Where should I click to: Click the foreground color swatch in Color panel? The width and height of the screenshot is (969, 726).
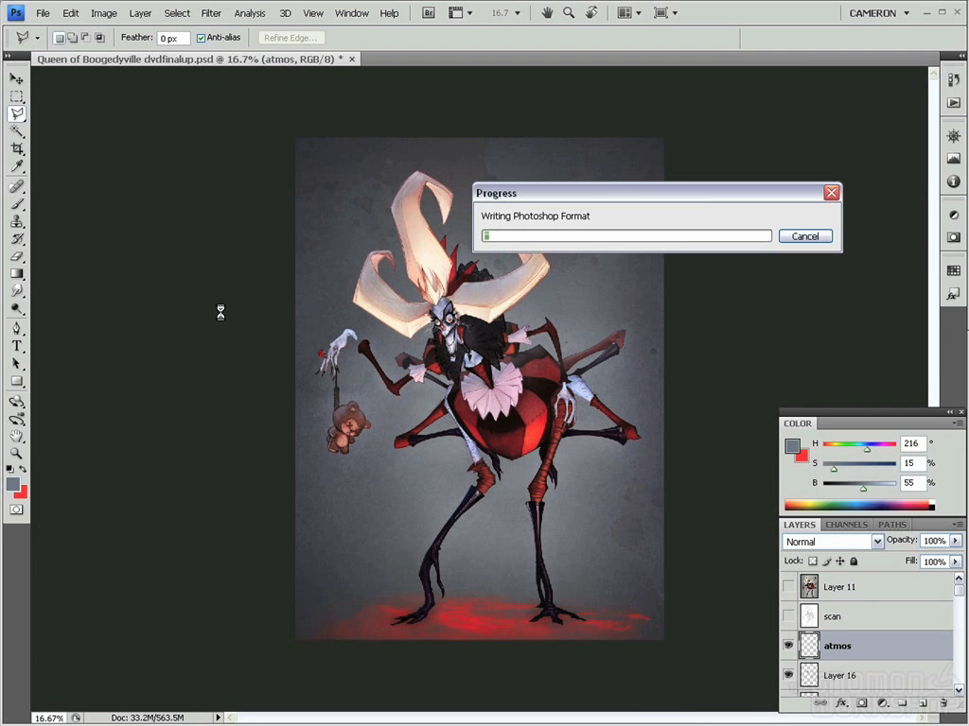[792, 446]
